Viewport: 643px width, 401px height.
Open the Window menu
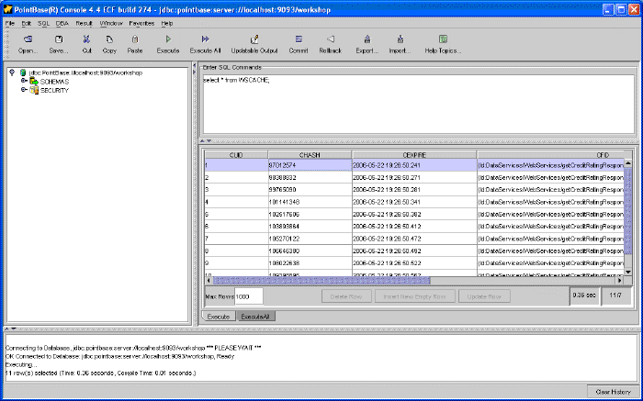[x=111, y=23]
